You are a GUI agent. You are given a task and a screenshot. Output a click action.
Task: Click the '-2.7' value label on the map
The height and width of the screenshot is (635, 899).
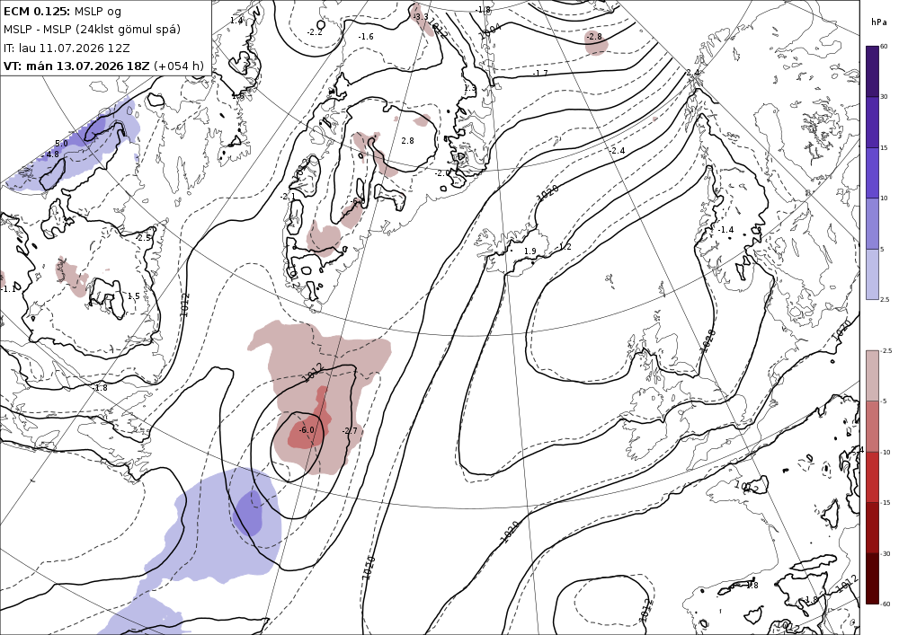(349, 430)
